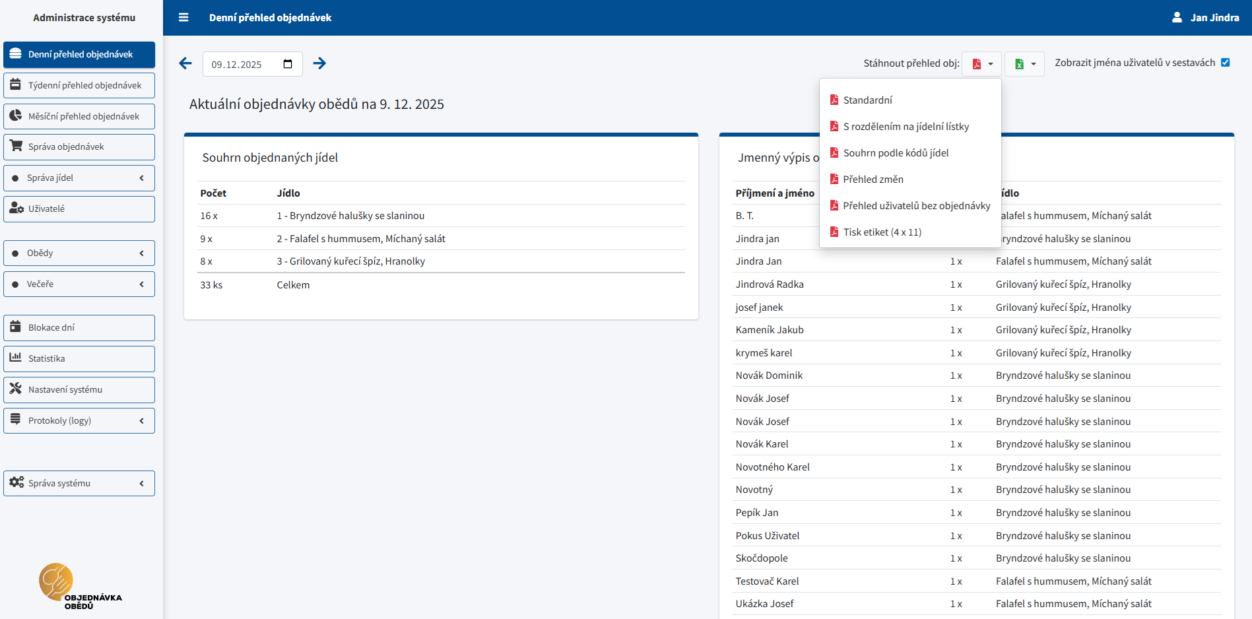Image resolution: width=1252 pixels, height=619 pixels.
Task: Open the Excel export dropdown
Action: pos(1024,64)
